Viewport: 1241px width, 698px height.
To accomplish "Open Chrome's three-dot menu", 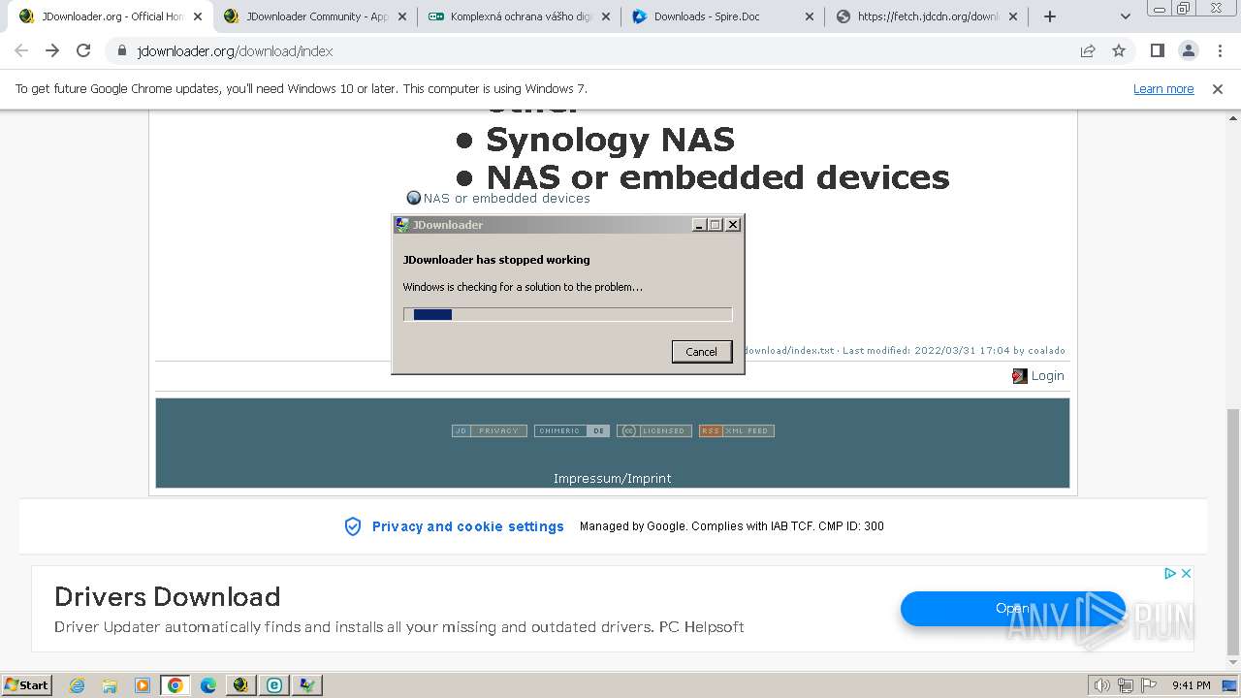I will coord(1219,50).
